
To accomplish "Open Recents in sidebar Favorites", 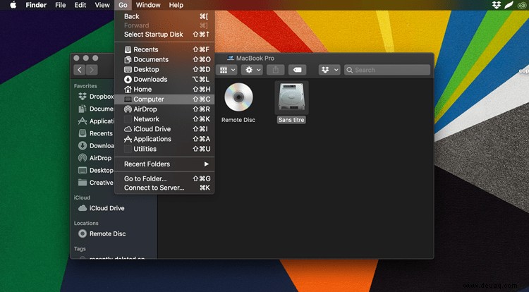I will pyautogui.click(x=96, y=133).
